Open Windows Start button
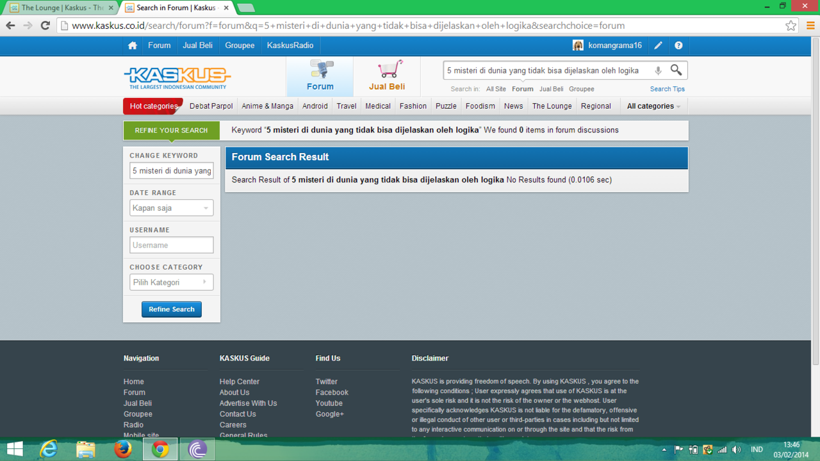This screenshot has width=820, height=461. coord(15,449)
